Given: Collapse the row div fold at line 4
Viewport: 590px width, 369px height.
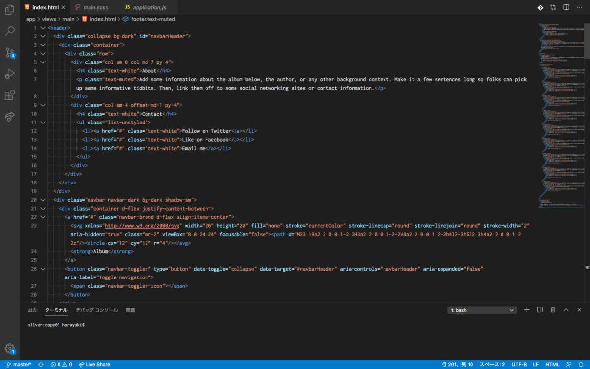Looking at the screenshot, I should pyautogui.click(x=43, y=53).
